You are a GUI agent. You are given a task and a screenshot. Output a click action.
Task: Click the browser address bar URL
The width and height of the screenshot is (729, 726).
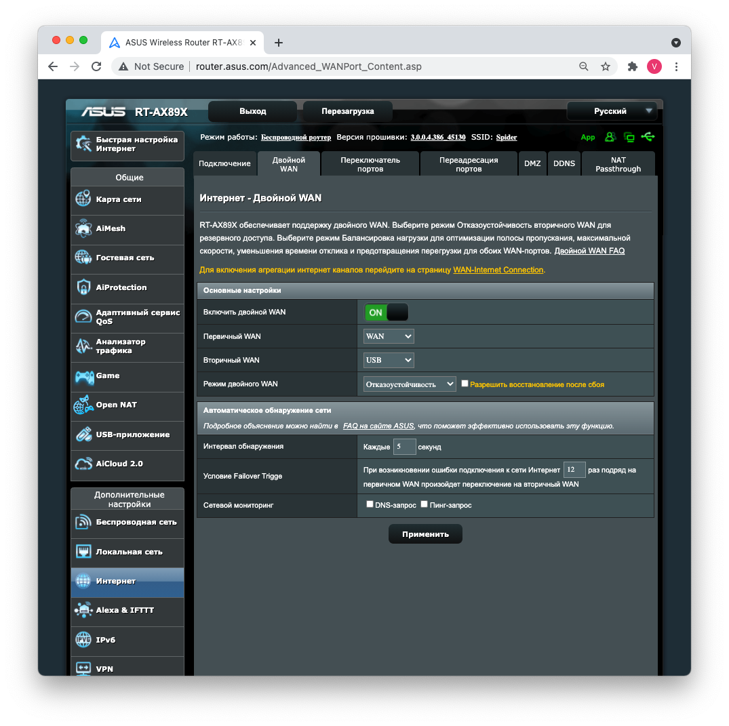309,66
